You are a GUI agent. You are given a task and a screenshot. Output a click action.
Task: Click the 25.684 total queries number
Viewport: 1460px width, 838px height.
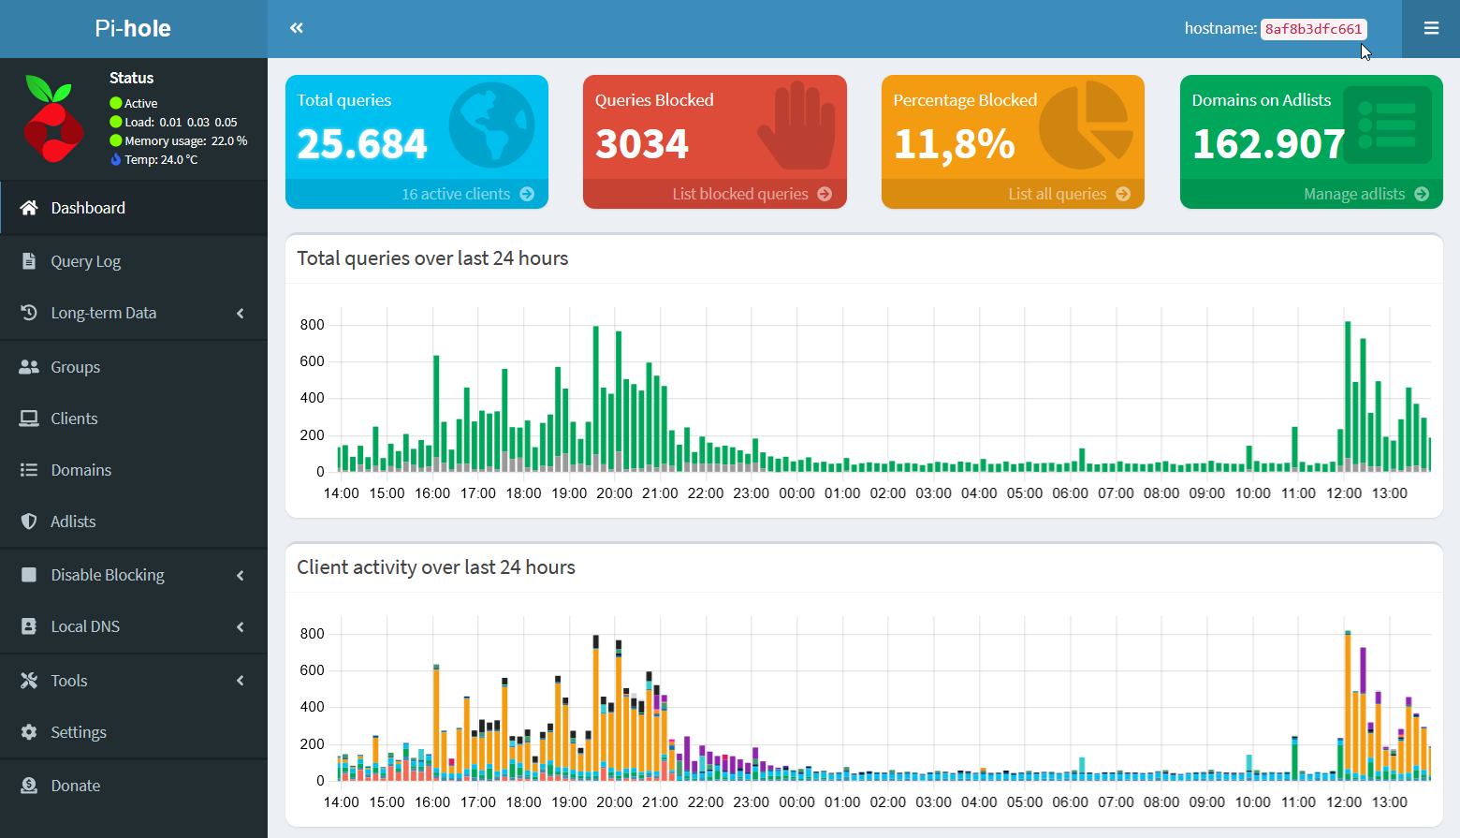click(x=362, y=144)
